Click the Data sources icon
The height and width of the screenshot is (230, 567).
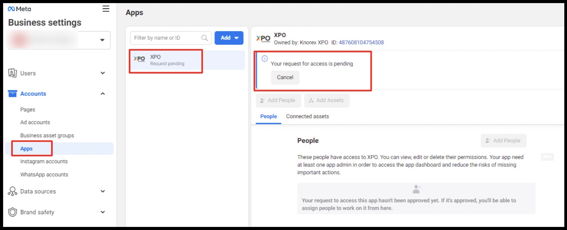tap(12, 191)
